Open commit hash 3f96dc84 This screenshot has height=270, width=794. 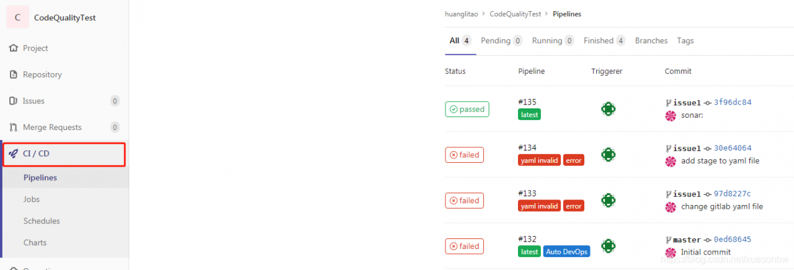point(733,102)
